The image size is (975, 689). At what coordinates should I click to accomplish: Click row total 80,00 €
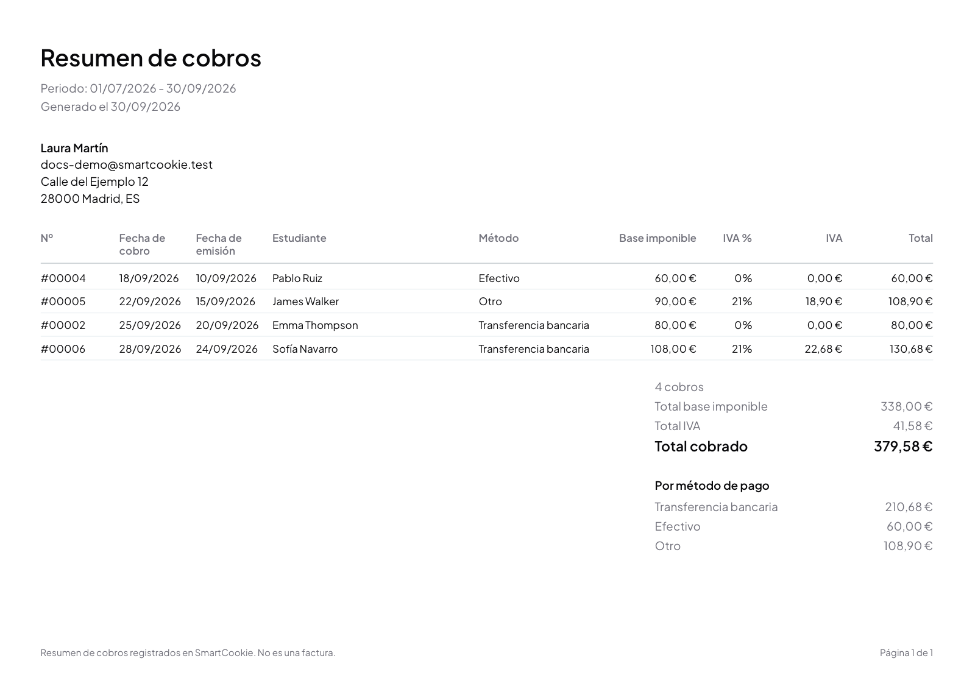[912, 325]
